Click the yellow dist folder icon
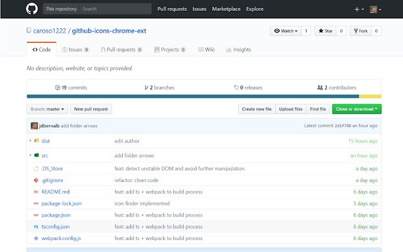This screenshot has height=252, width=403. tap(37, 140)
